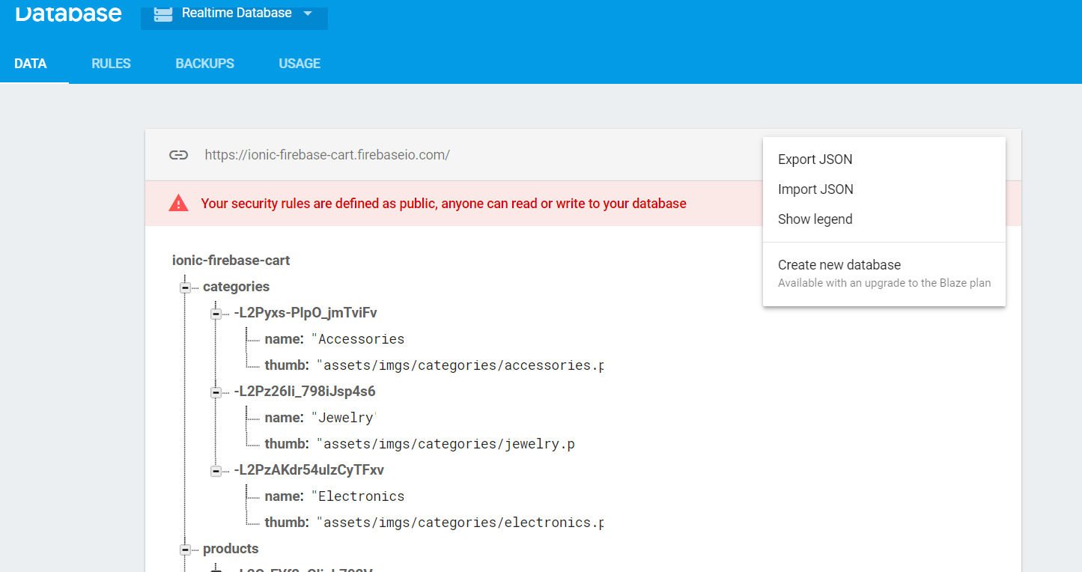Click the link icon beside database URL
The height and width of the screenshot is (572, 1082).
click(178, 155)
